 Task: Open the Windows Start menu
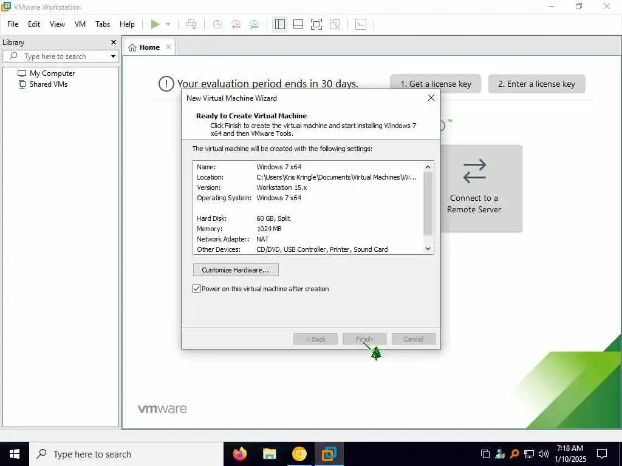(15, 454)
